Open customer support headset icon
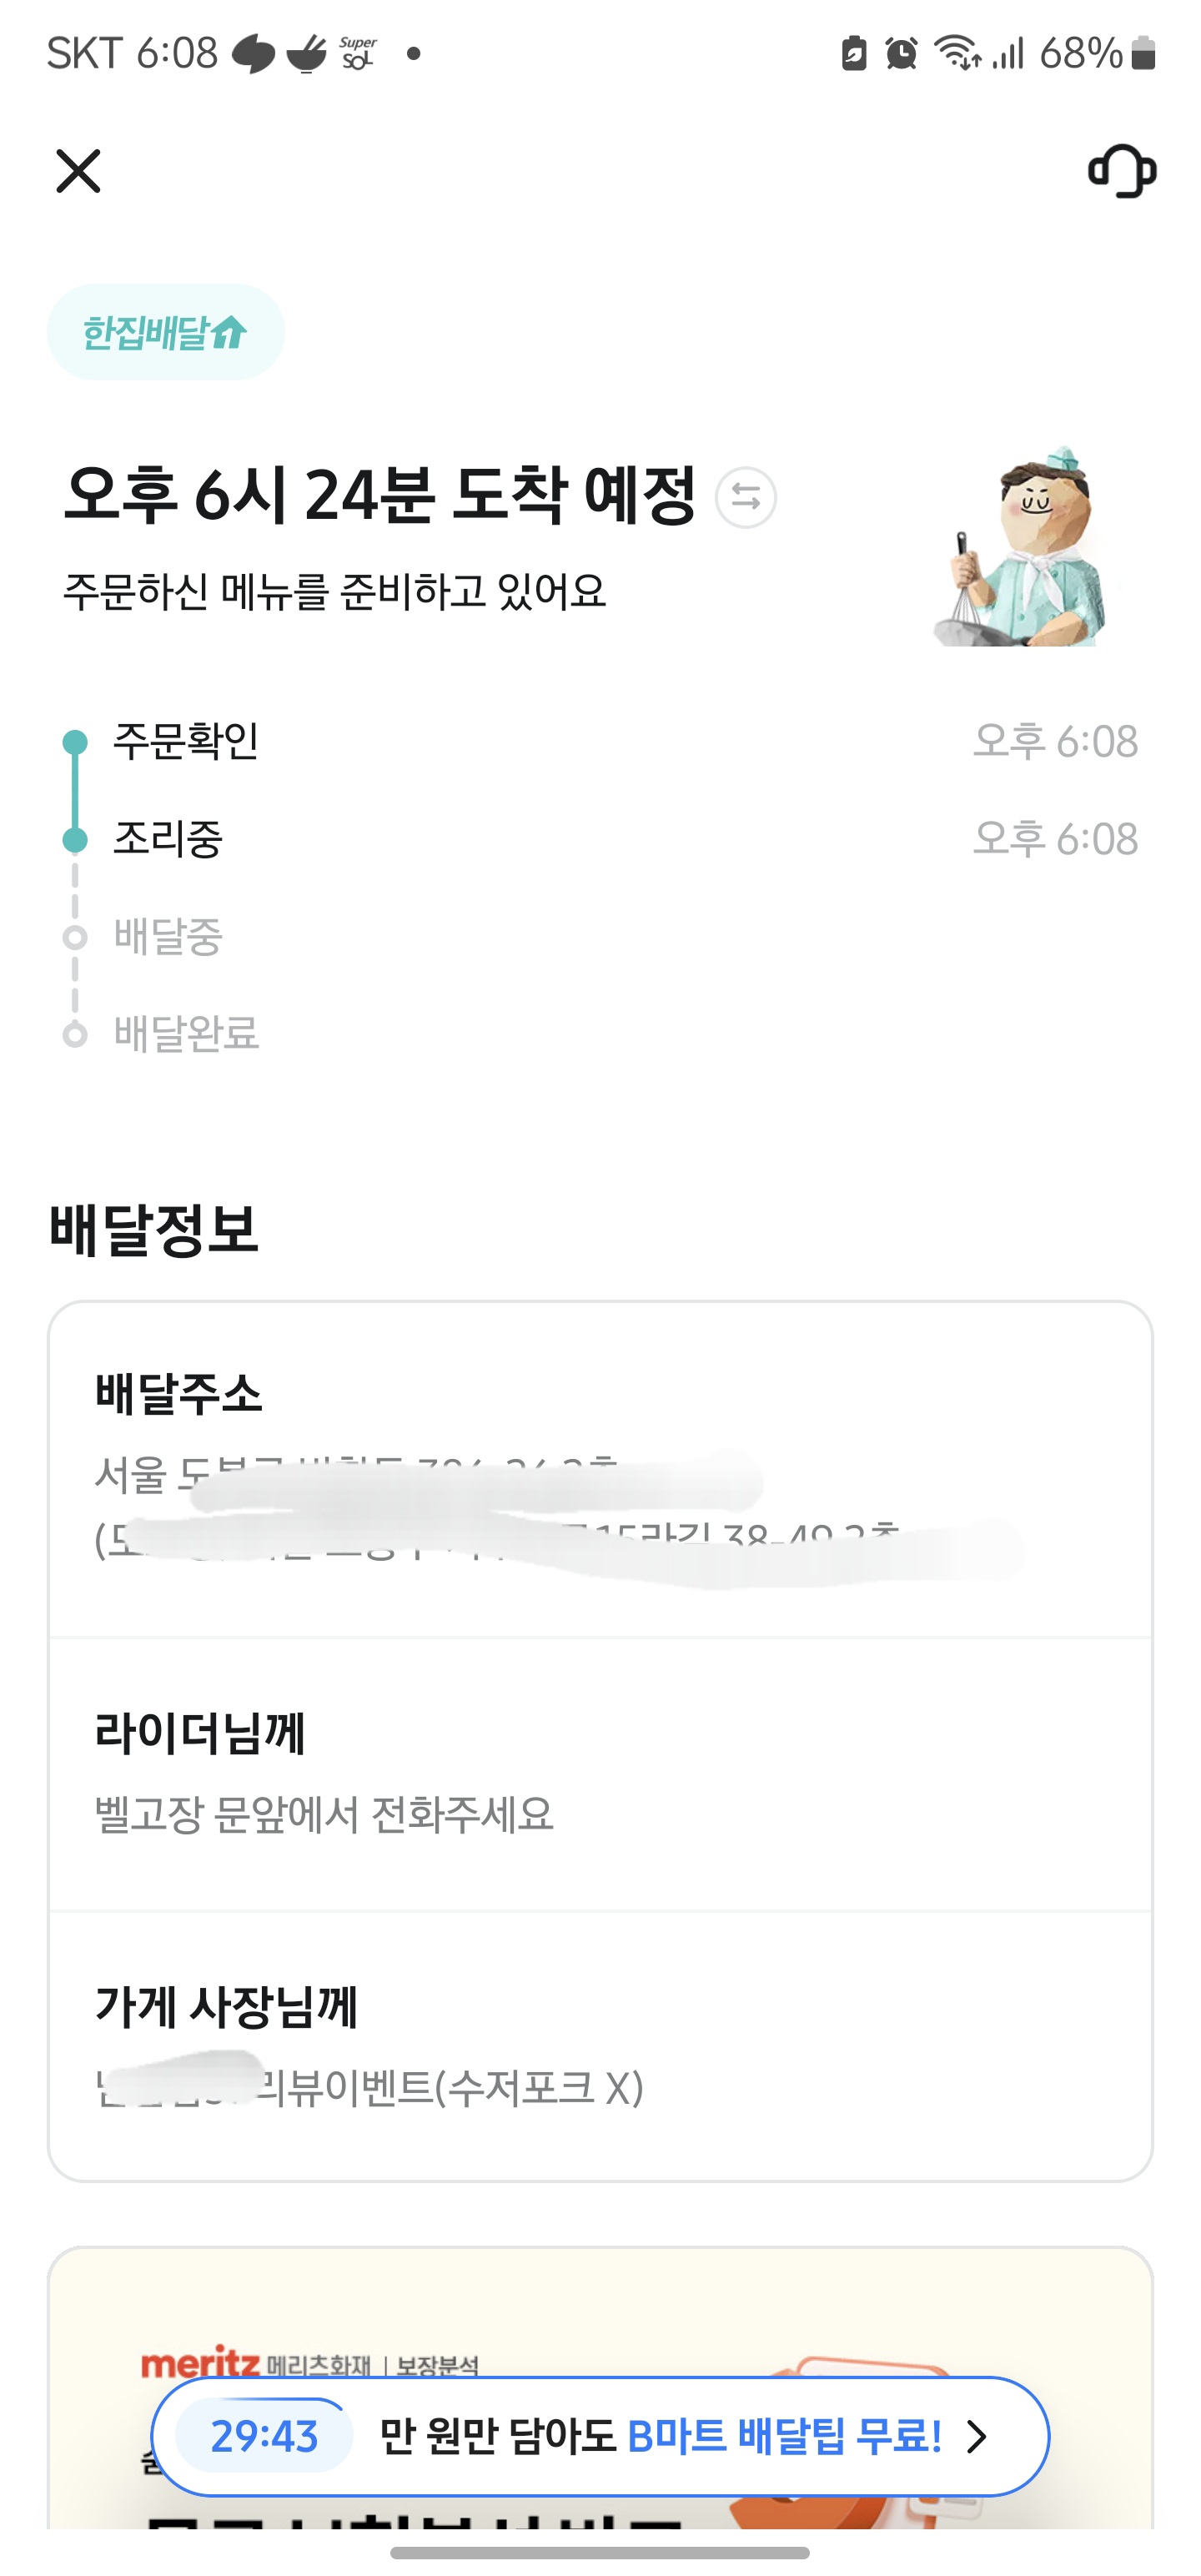The width and height of the screenshot is (1201, 2576). click(x=1122, y=171)
